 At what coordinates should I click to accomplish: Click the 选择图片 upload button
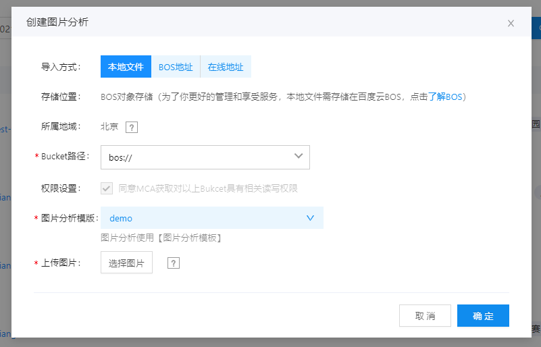point(126,263)
